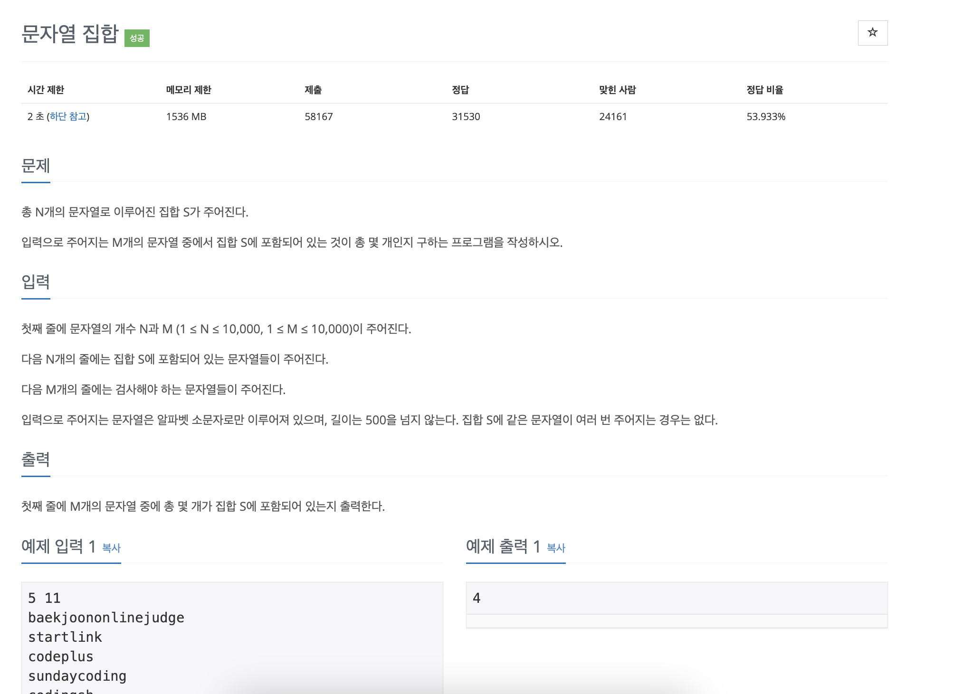Image resolution: width=954 pixels, height=694 pixels.
Task: Click the sample output value 4
Action: pos(477,598)
